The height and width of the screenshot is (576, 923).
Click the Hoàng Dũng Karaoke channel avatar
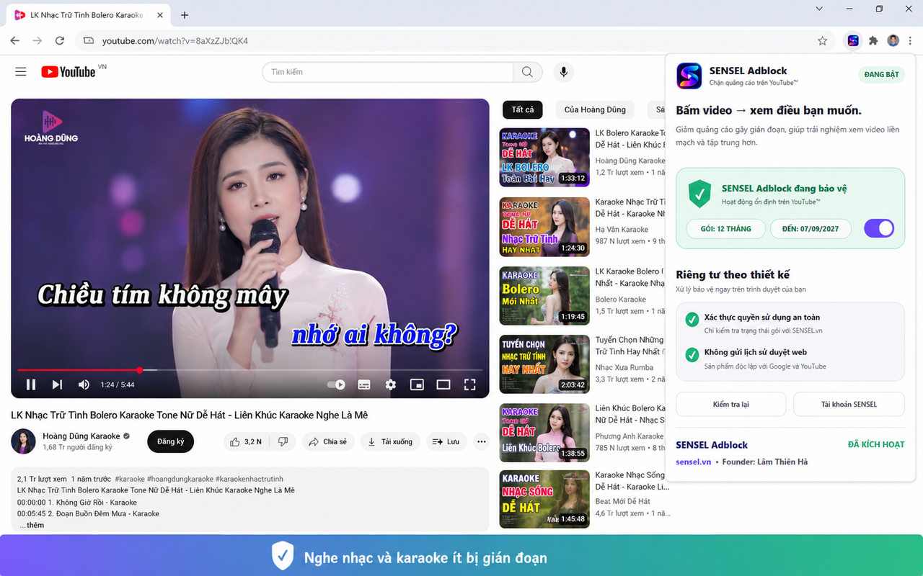[x=23, y=441]
